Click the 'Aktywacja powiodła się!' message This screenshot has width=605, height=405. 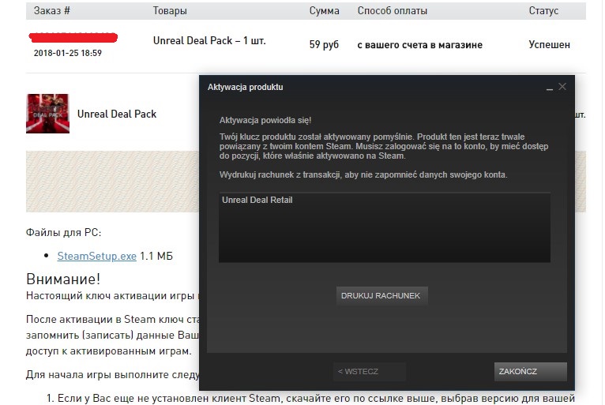265,120
